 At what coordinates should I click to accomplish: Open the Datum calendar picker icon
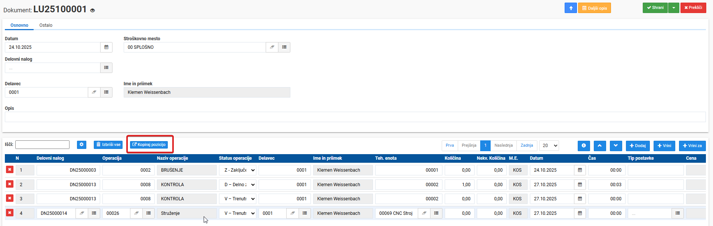pyautogui.click(x=106, y=47)
